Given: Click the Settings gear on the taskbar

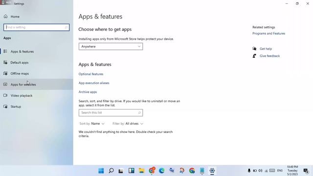Looking at the screenshot, I should (x=212, y=171).
